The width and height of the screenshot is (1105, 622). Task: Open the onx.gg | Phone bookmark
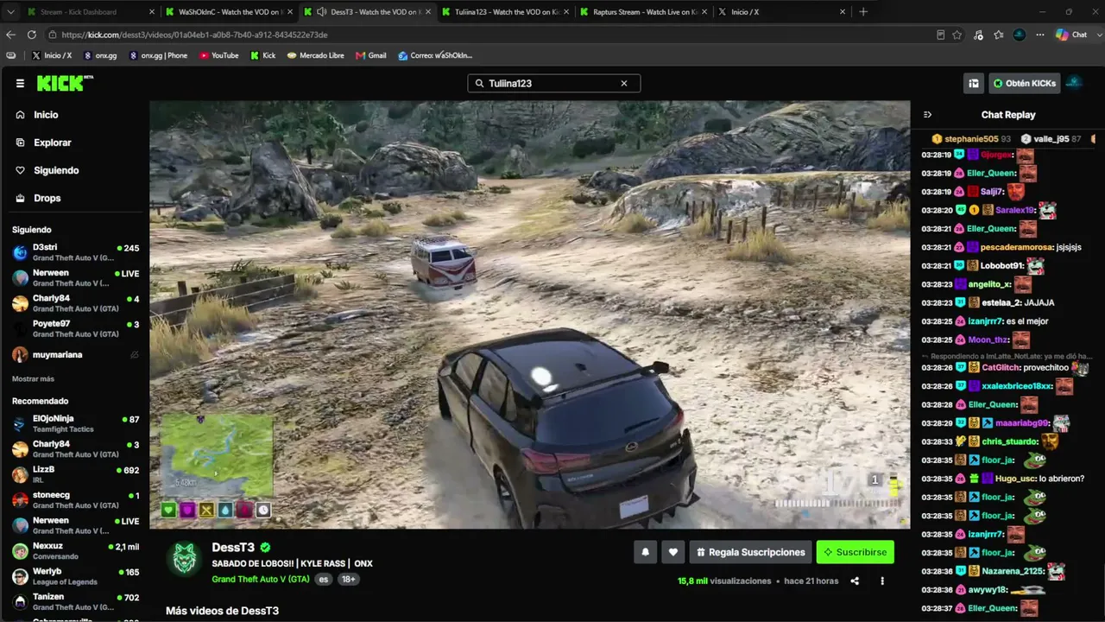(158, 55)
